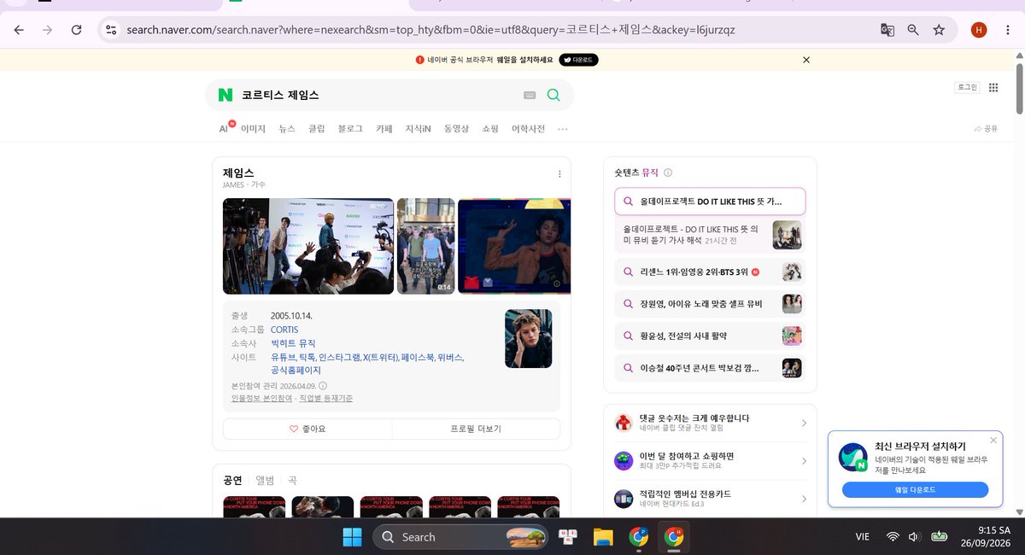Switch to the 블로그 tab
The height and width of the screenshot is (555, 1025).
[350, 129]
